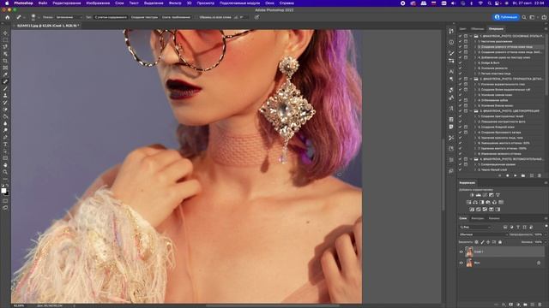Open the Изображение menu
This screenshot has width=549, height=308.
tap(98, 3)
